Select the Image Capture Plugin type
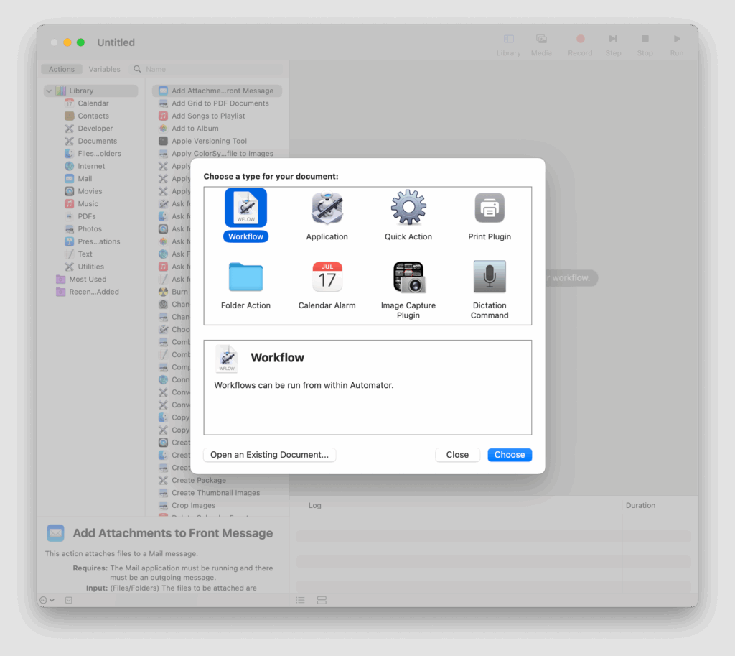The width and height of the screenshot is (735, 656). click(408, 290)
